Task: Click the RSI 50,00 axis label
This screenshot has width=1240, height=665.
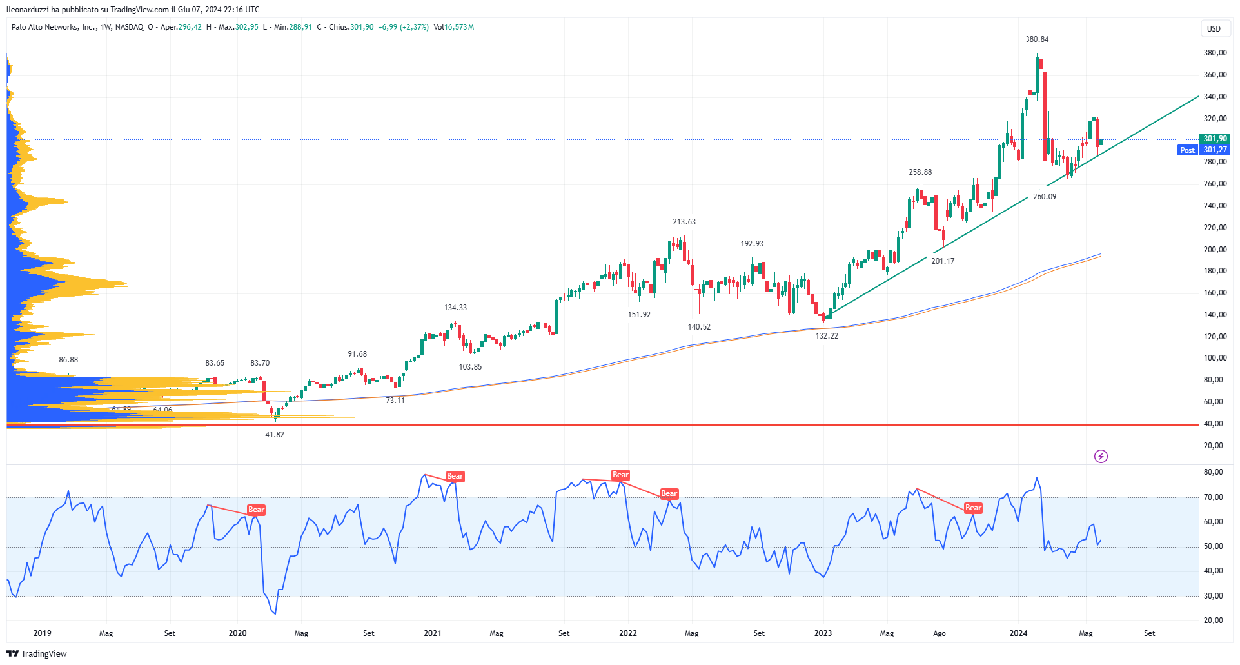Action: (1213, 546)
